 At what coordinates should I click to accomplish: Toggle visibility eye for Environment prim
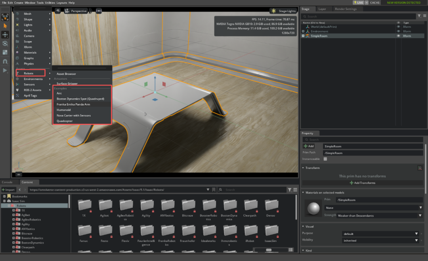point(398,31)
